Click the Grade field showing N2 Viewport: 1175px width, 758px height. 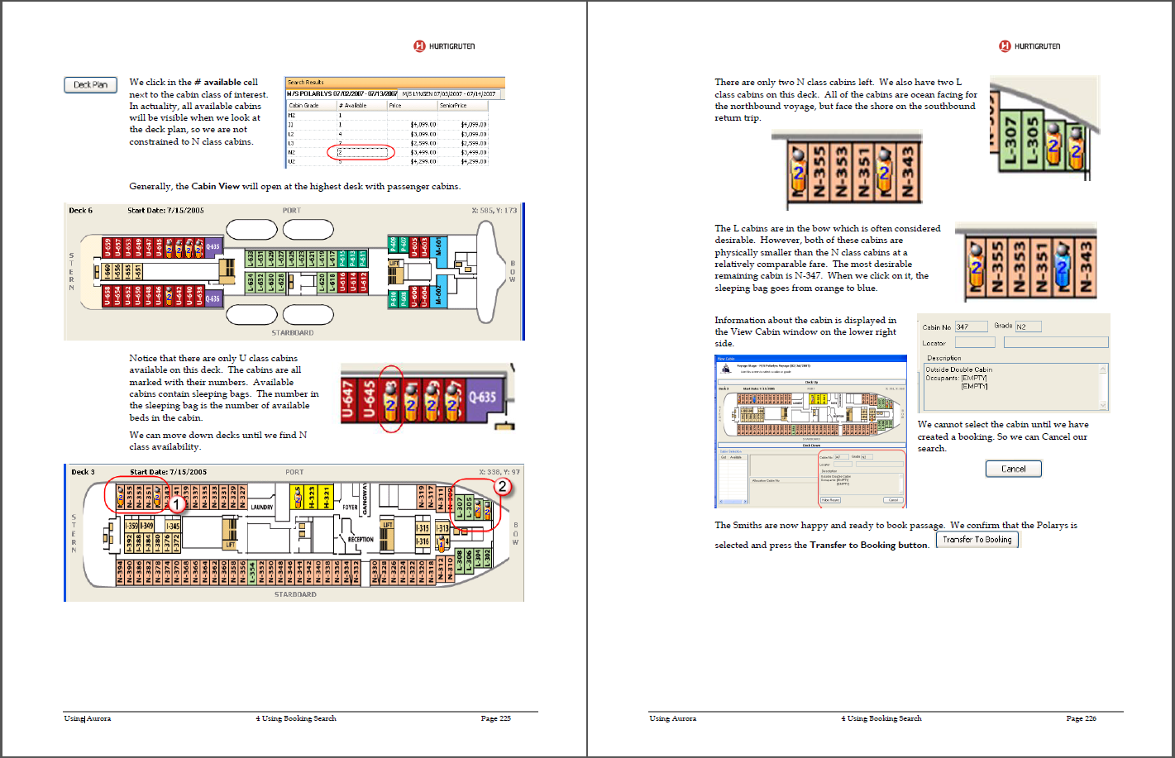click(1029, 327)
